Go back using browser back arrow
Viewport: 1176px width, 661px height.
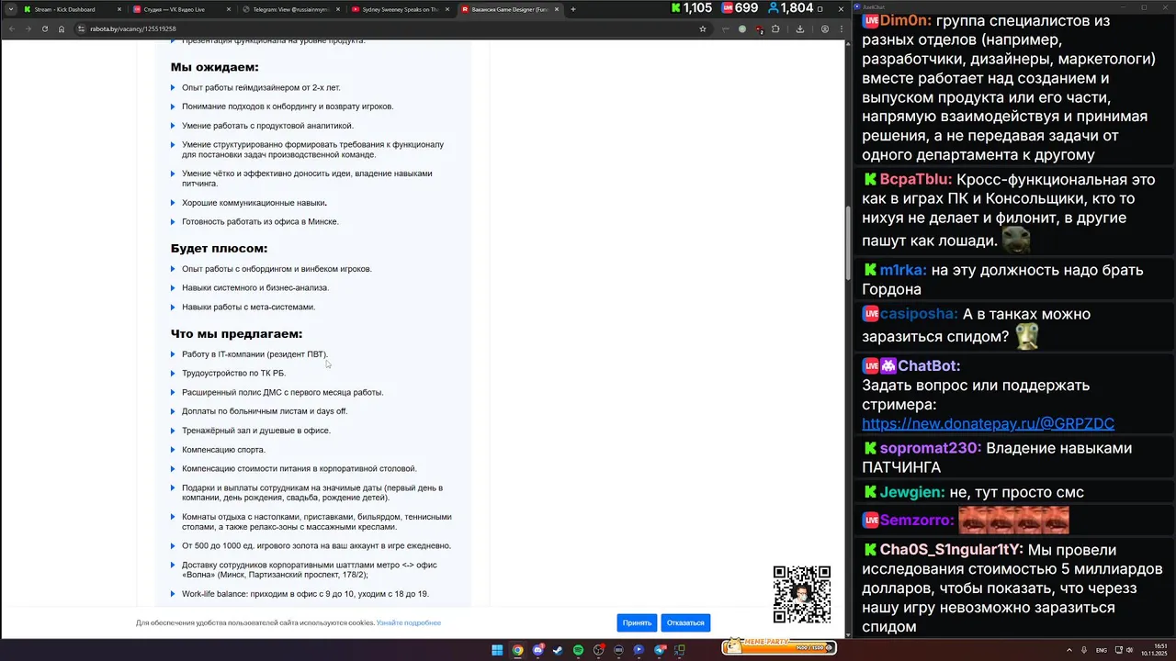coord(12,28)
